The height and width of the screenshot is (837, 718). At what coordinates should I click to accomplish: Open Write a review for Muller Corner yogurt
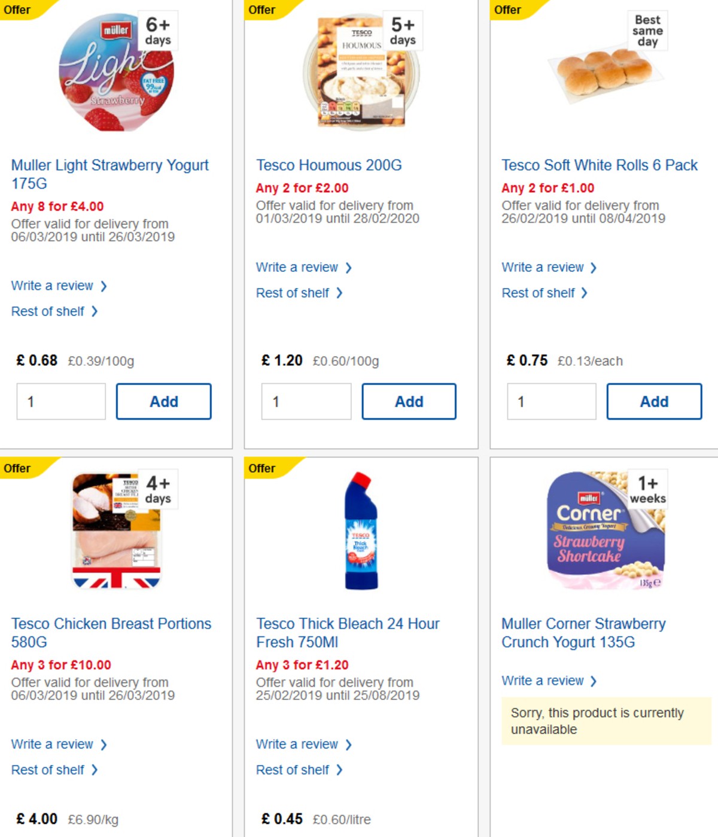click(x=544, y=680)
